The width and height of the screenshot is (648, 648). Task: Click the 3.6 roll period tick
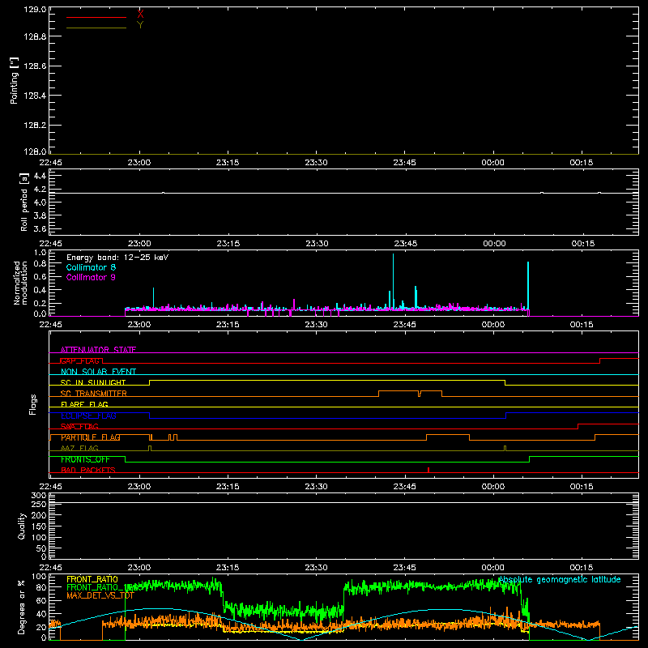click(40, 228)
